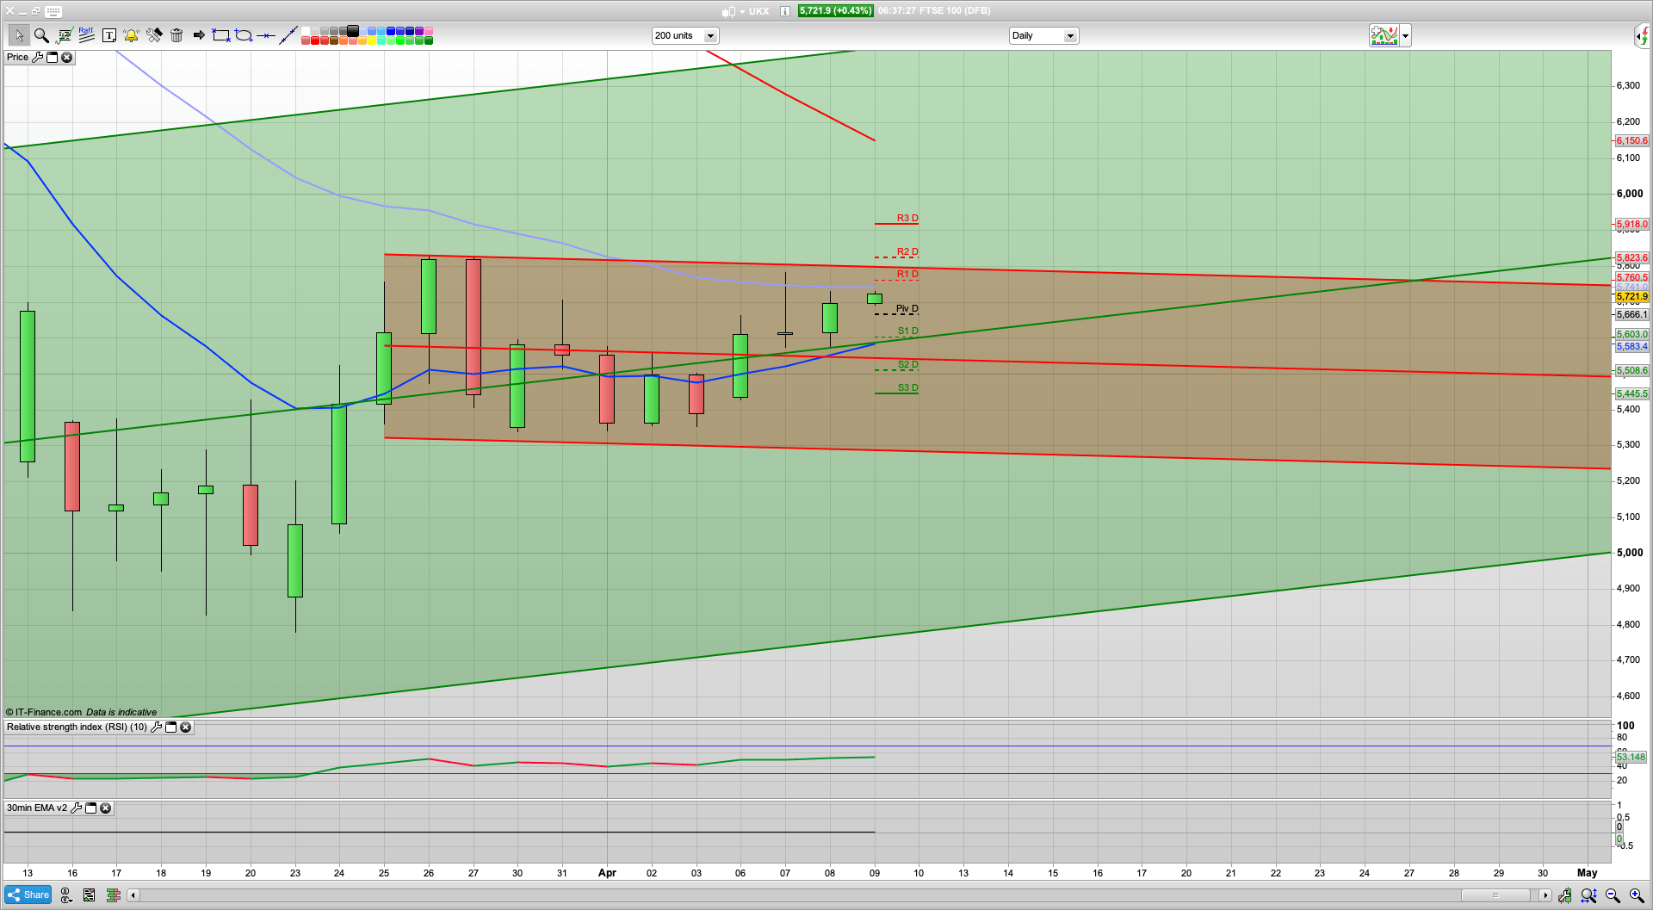1653x910 pixels.
Task: Open chart candlestick settings wrench icon
Action: 1564,895
